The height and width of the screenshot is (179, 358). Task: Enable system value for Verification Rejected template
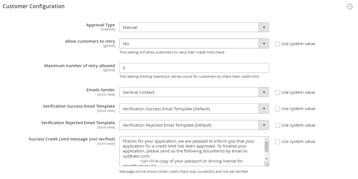(x=277, y=125)
